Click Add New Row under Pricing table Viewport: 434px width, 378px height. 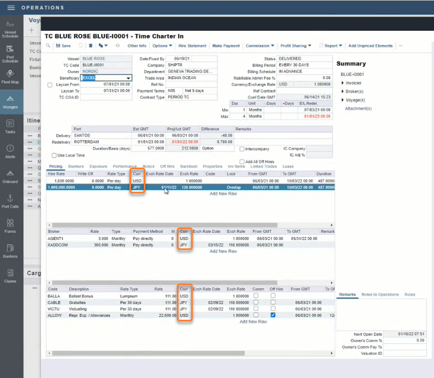223,194
